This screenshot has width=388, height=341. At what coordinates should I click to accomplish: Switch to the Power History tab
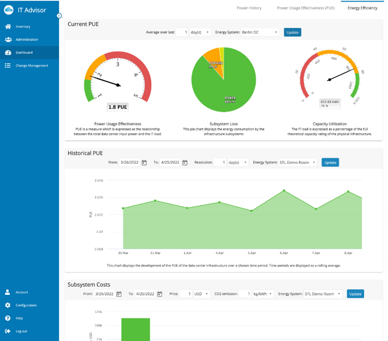click(x=249, y=8)
